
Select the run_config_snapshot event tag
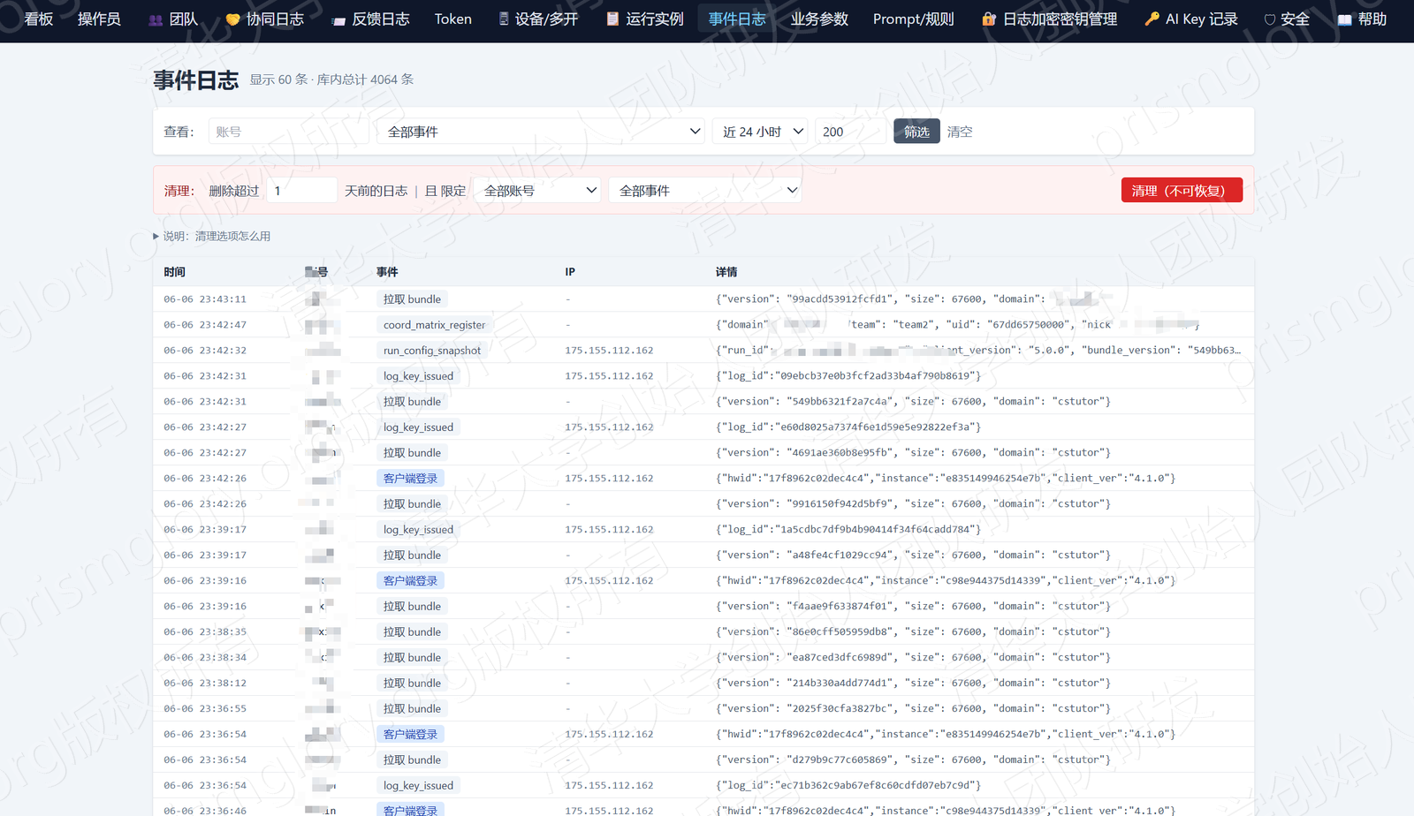pyautogui.click(x=432, y=351)
